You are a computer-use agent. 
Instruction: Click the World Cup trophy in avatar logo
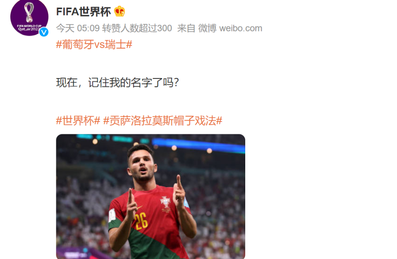click(29, 12)
